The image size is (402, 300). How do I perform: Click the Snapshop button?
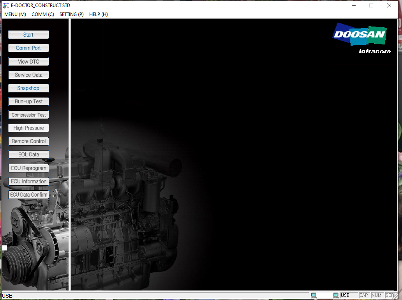28,88
